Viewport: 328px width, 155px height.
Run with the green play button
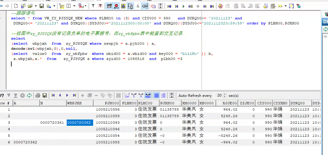coord(183,6)
